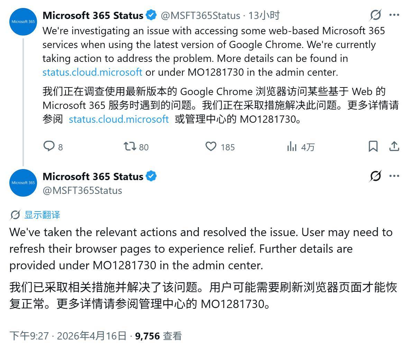
Task: Open more options menu on first tweet
Action: (x=394, y=15)
